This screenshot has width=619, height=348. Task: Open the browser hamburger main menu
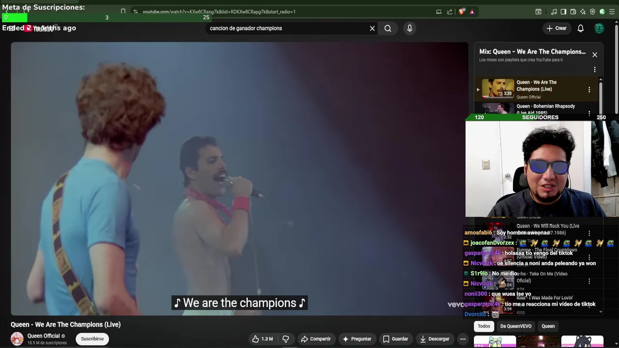pyautogui.click(x=612, y=12)
